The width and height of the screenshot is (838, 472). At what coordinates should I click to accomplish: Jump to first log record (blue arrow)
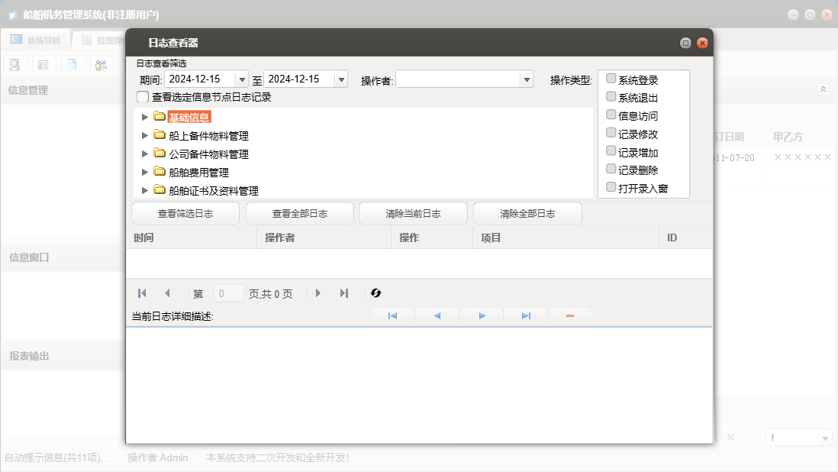[x=392, y=316]
